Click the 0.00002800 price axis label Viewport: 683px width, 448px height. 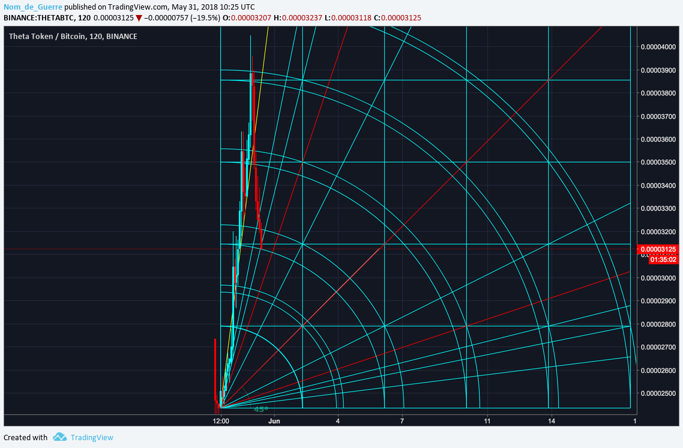point(658,324)
